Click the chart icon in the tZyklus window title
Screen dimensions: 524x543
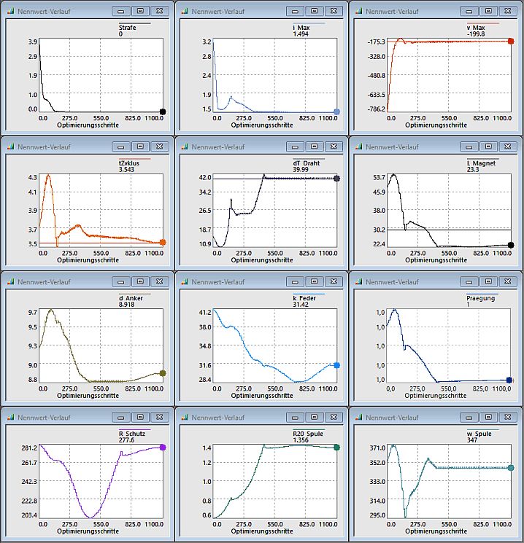(x=9, y=147)
